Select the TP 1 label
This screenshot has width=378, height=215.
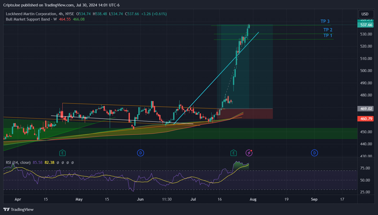click(328, 35)
